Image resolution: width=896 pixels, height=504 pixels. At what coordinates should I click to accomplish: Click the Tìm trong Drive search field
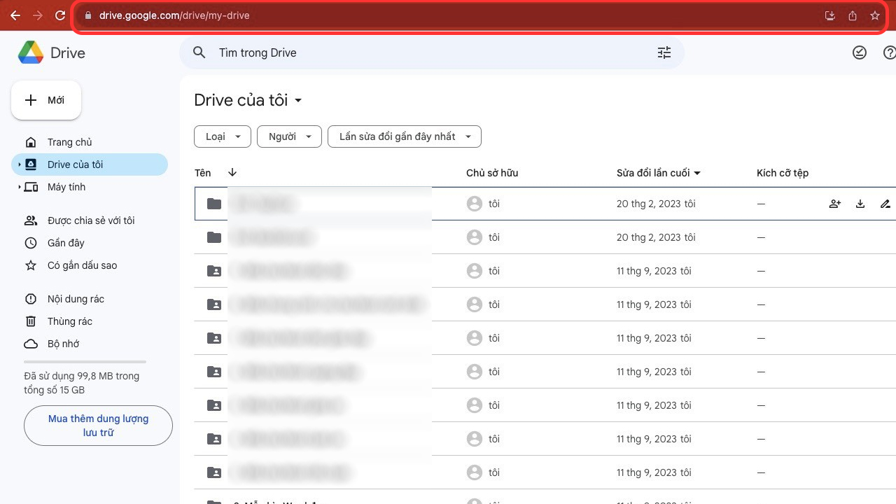420,52
